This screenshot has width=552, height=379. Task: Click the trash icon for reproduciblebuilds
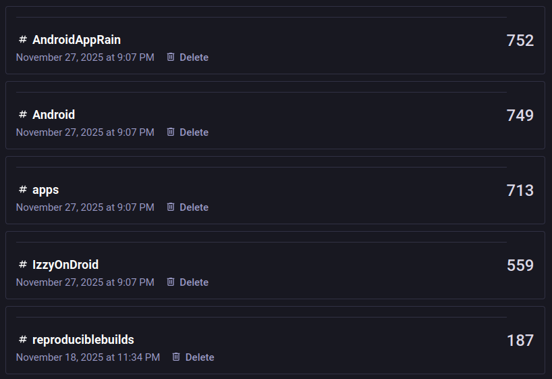coord(176,357)
